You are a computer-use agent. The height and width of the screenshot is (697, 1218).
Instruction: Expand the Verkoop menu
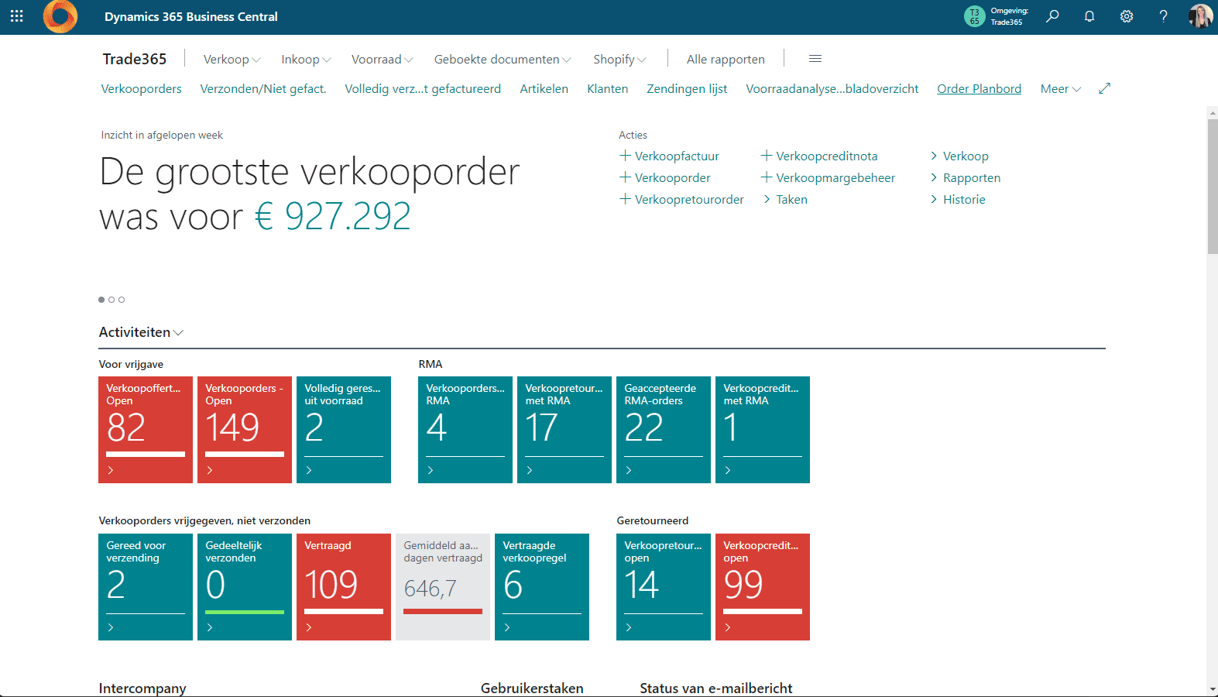click(232, 59)
